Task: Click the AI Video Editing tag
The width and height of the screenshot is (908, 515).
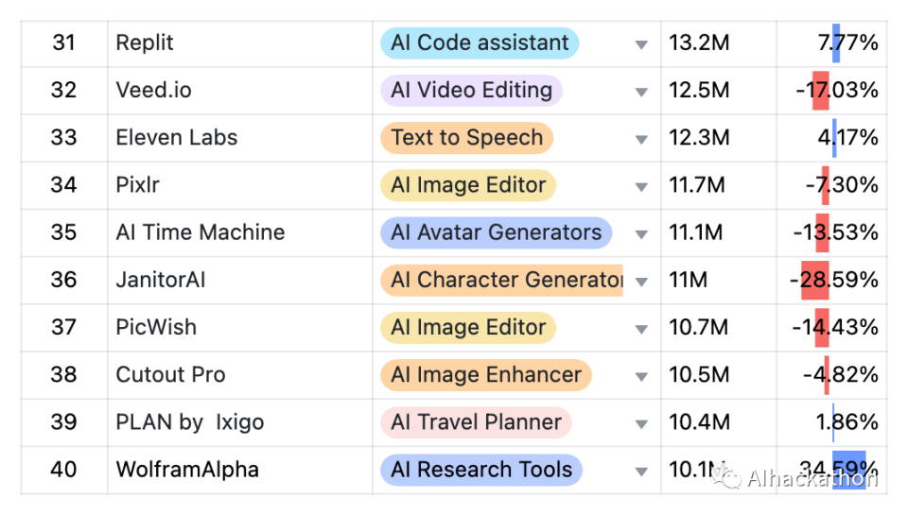Action: [471, 91]
